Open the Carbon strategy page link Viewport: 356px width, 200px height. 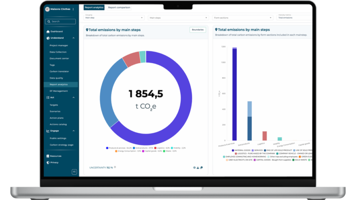pos(62,145)
